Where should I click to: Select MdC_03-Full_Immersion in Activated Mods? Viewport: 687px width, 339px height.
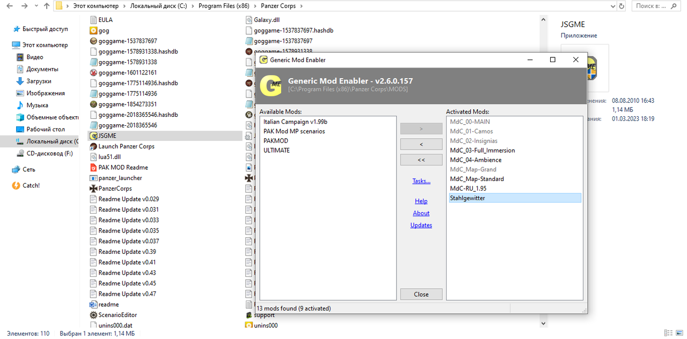coord(482,150)
